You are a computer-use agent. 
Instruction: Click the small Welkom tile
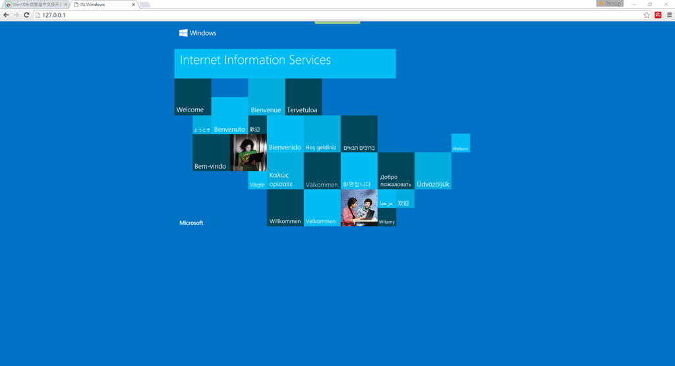coord(461,143)
